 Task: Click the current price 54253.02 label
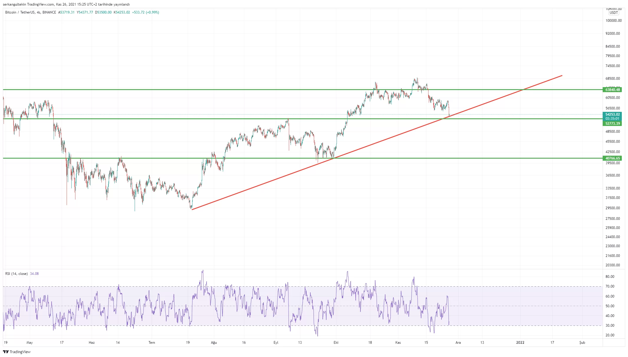click(612, 114)
